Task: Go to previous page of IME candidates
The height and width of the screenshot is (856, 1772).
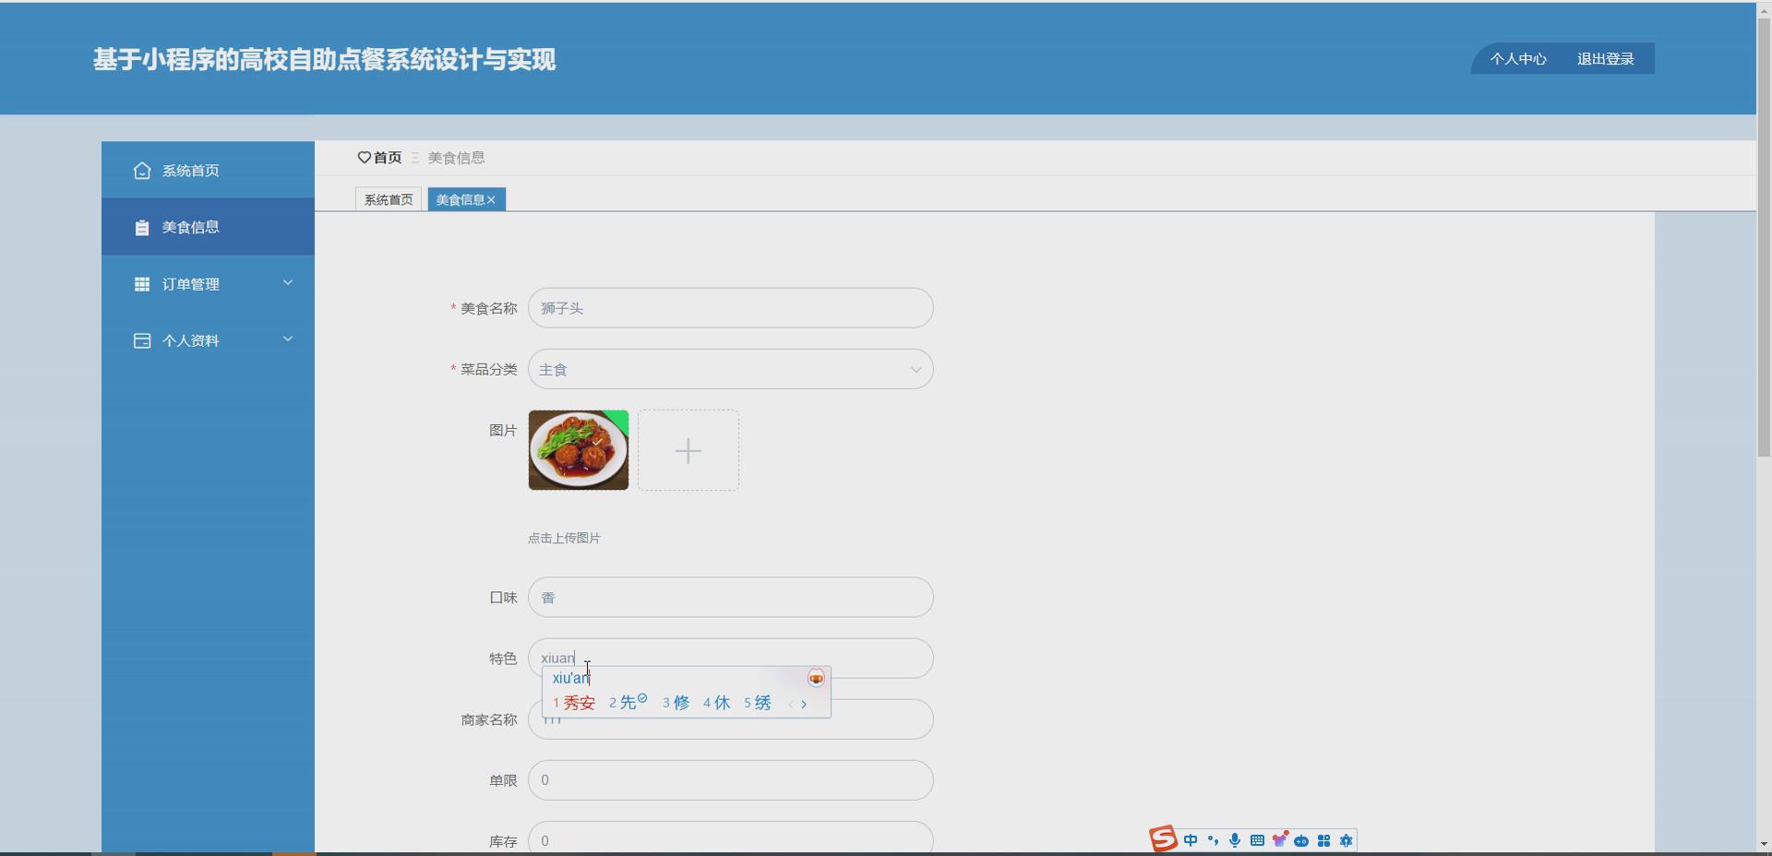Action: [790, 704]
